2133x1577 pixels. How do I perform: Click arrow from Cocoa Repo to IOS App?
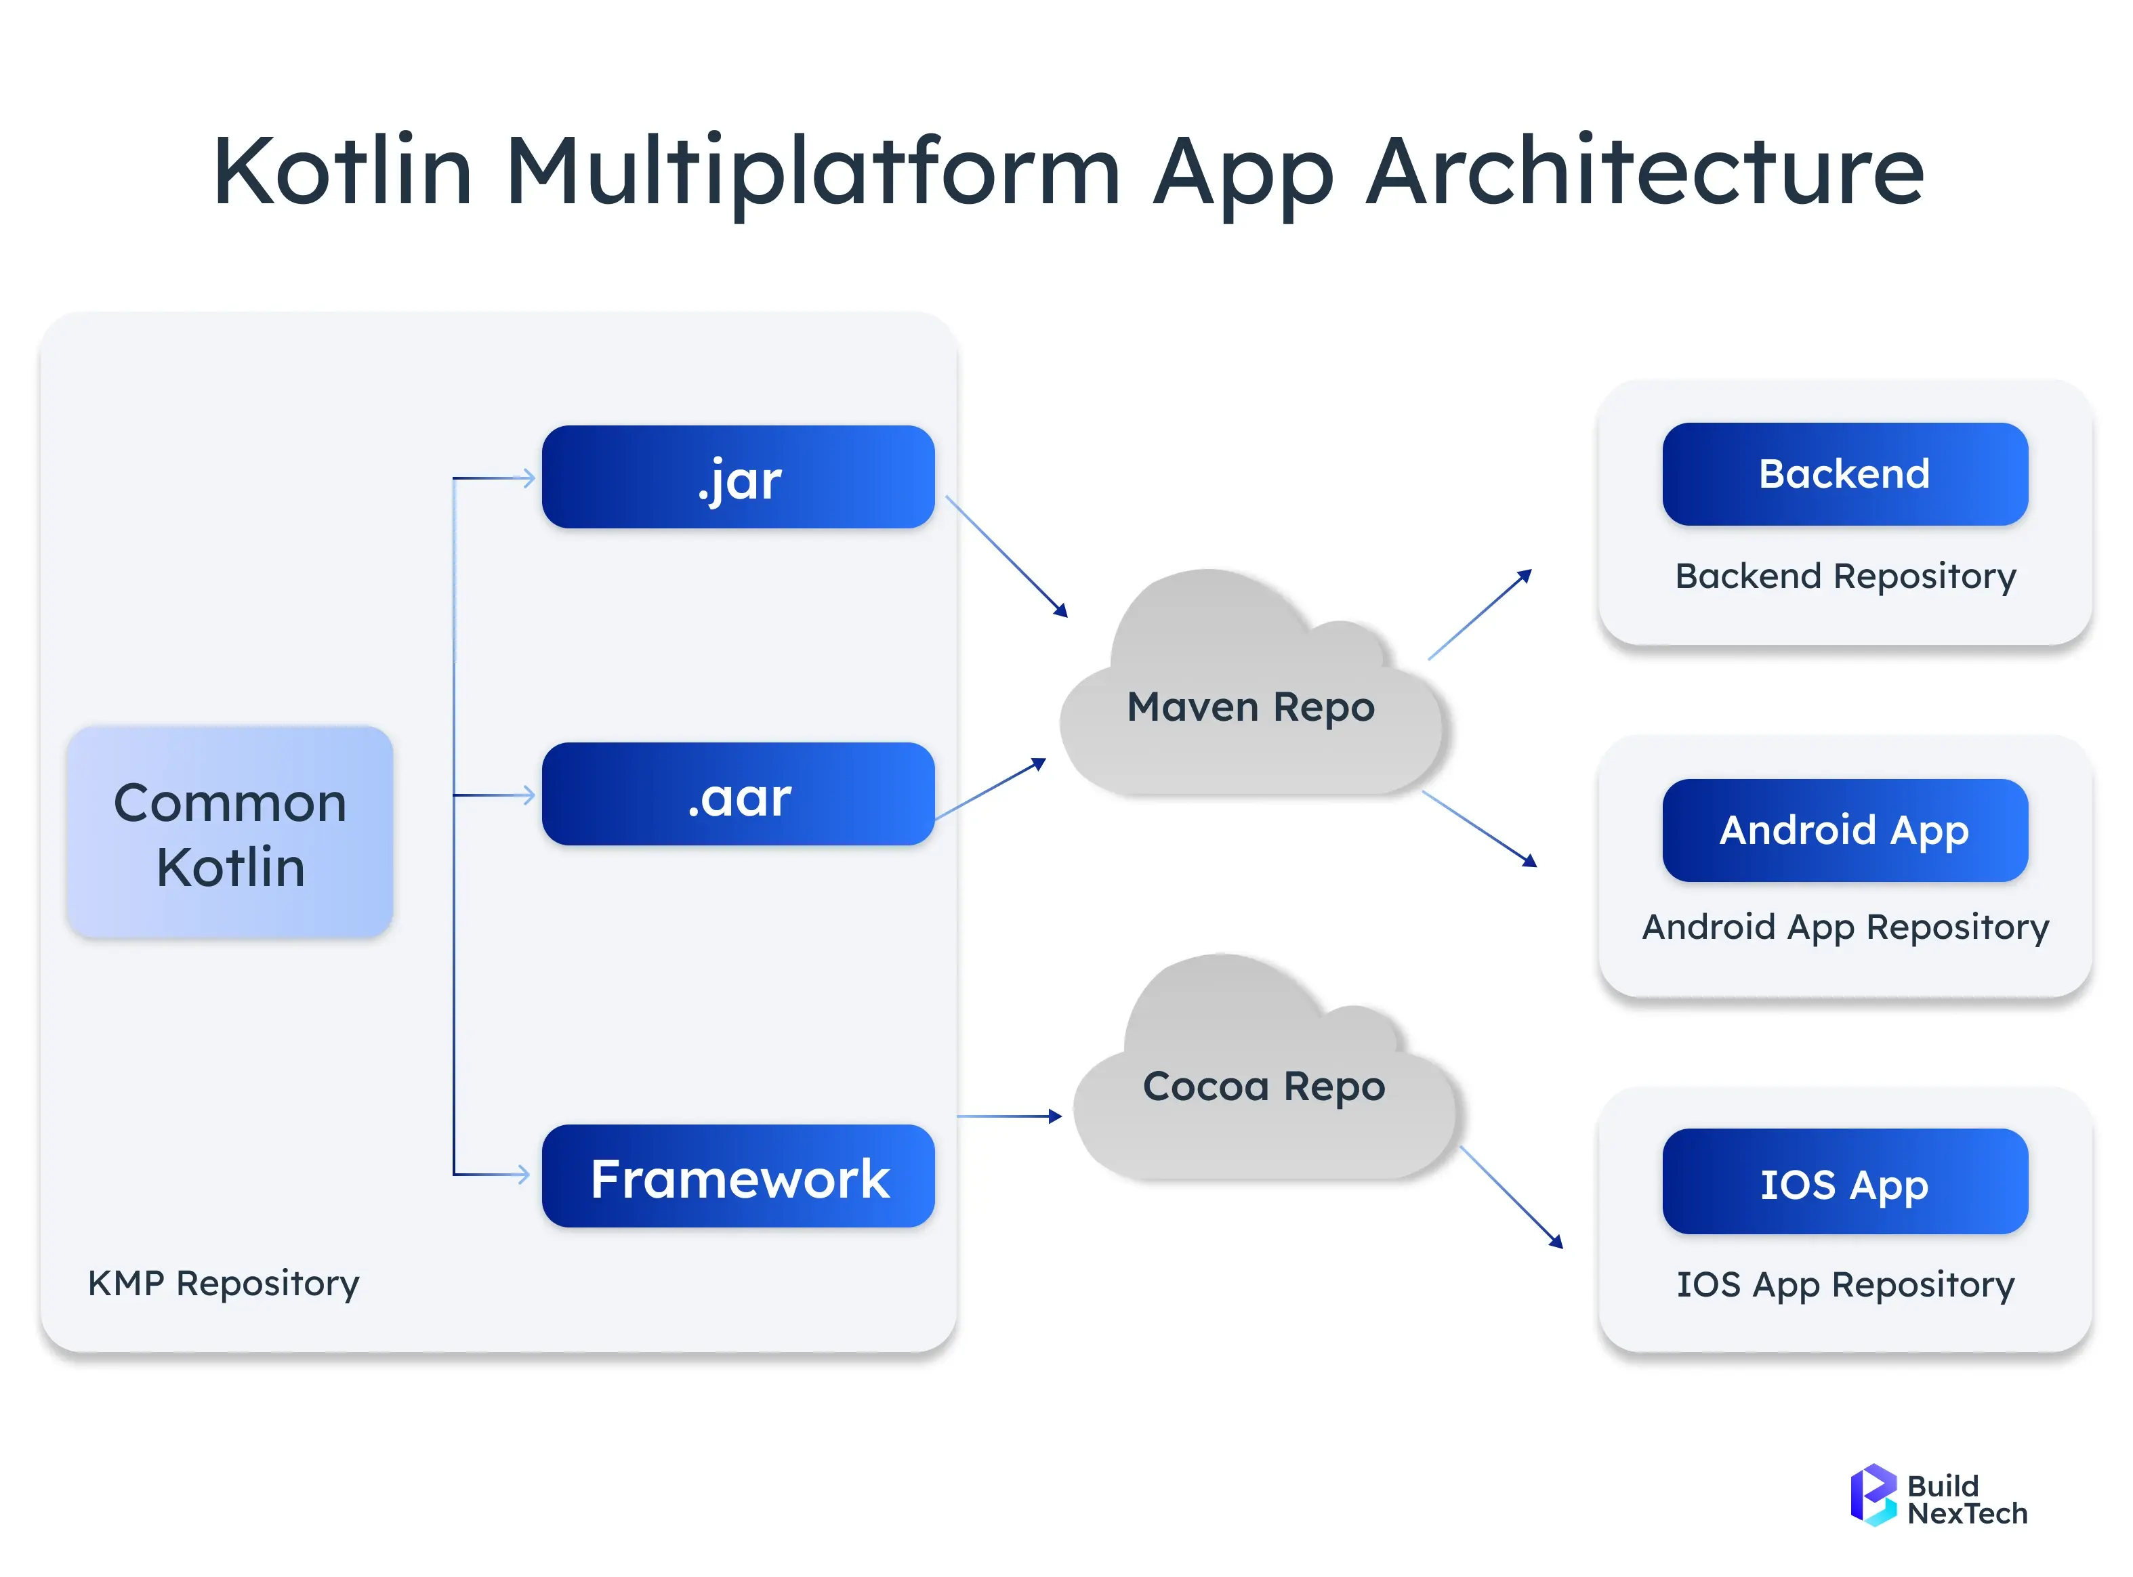click(x=1510, y=1197)
